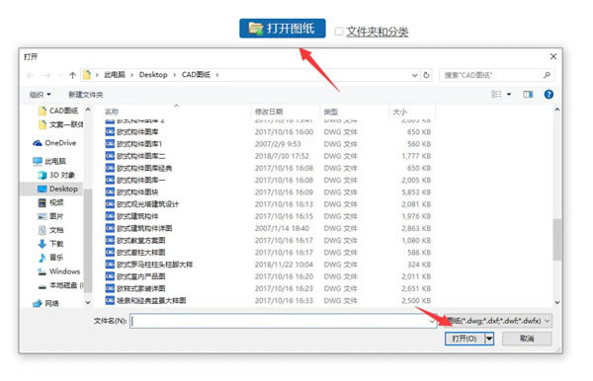Open the file type filter combo box

pos(498,321)
